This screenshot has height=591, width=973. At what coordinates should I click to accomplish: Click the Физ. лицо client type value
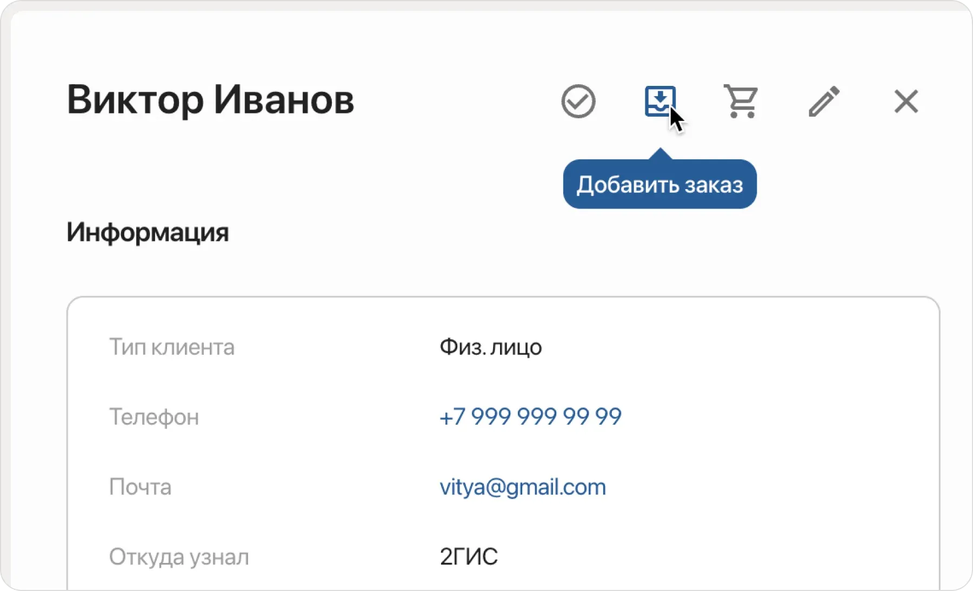490,347
